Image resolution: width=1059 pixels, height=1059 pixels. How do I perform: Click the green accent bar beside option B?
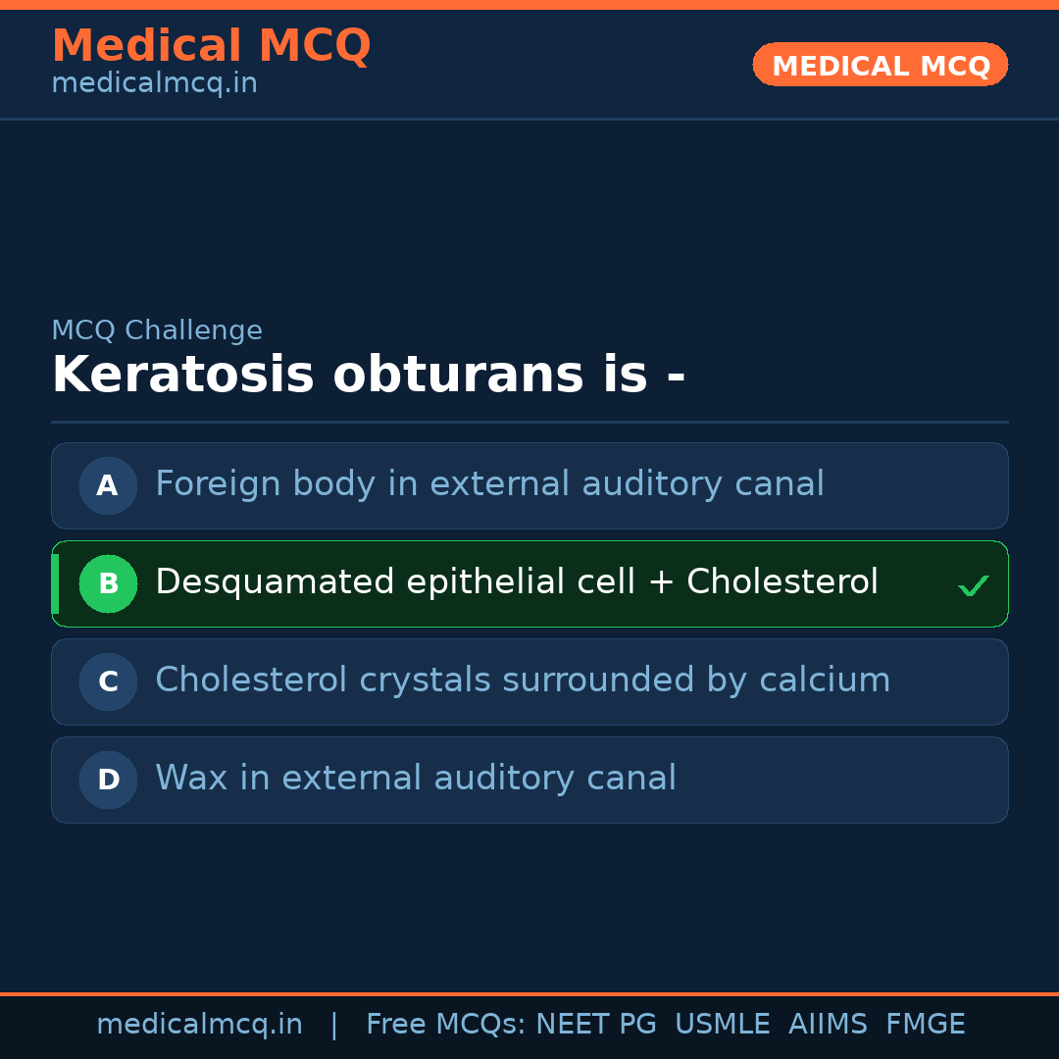tap(55, 583)
